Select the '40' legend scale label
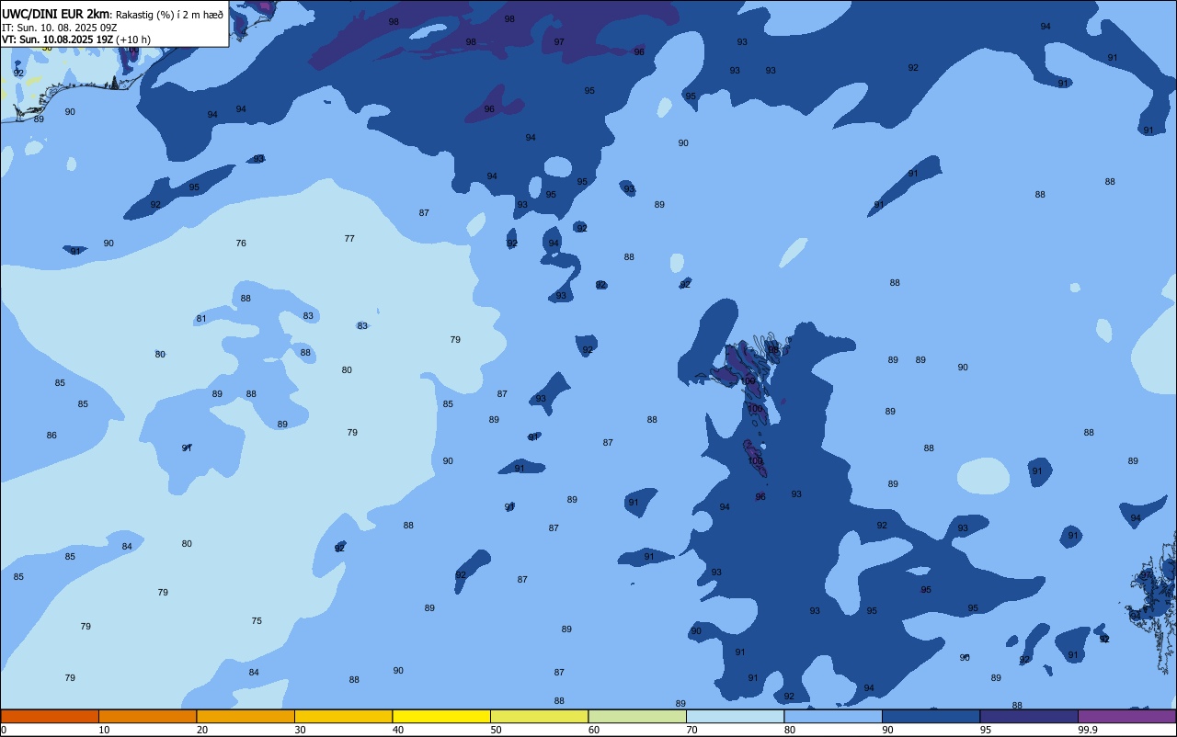The width and height of the screenshot is (1177, 737). click(x=398, y=730)
